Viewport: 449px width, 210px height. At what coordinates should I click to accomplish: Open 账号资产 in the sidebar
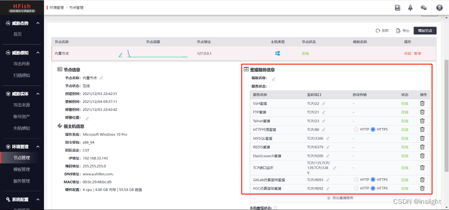tap(22, 117)
